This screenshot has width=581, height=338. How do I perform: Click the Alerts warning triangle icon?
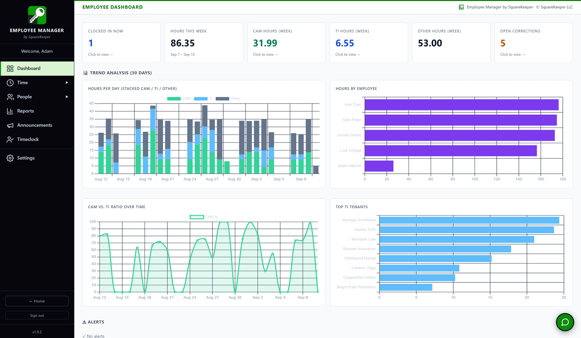(x=84, y=322)
